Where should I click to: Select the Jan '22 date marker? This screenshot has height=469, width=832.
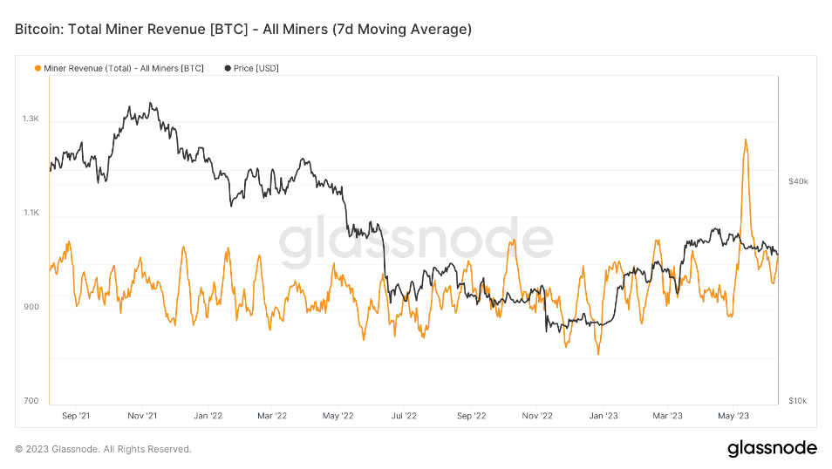tap(208, 416)
